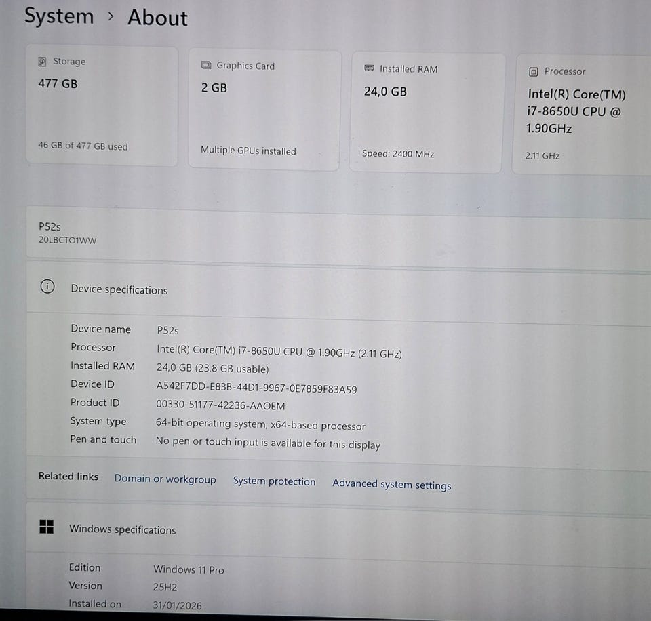Select the Edition value Windows 11 Pro

click(189, 570)
